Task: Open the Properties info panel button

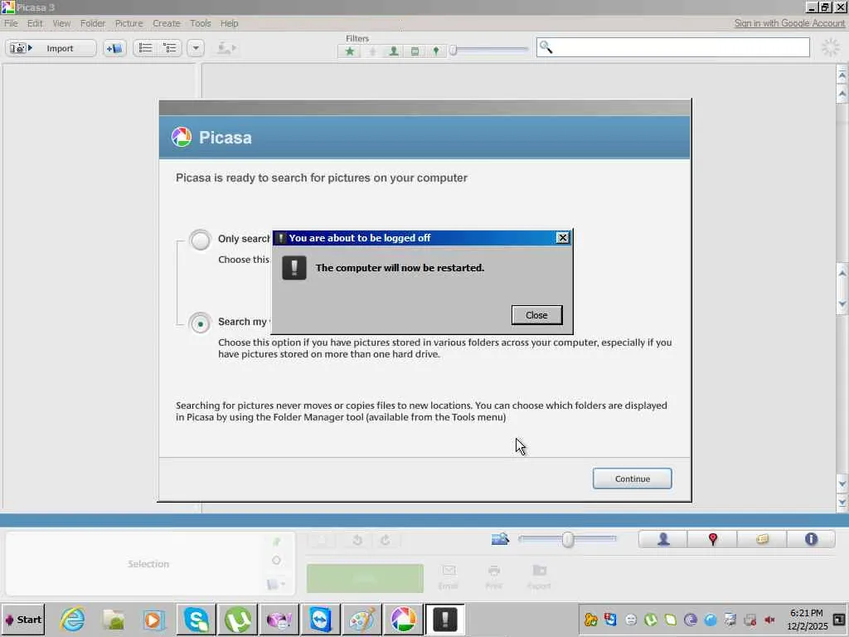Action: pyautogui.click(x=811, y=539)
